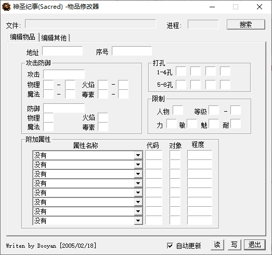Image resolution: width=272 pixels, height=255 pixels.
Task: Switch to the 编辑其他 tab
Action: (54, 37)
